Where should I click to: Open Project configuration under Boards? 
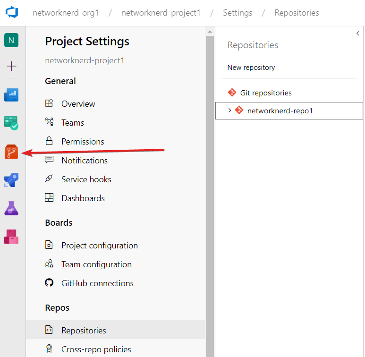[100, 246]
